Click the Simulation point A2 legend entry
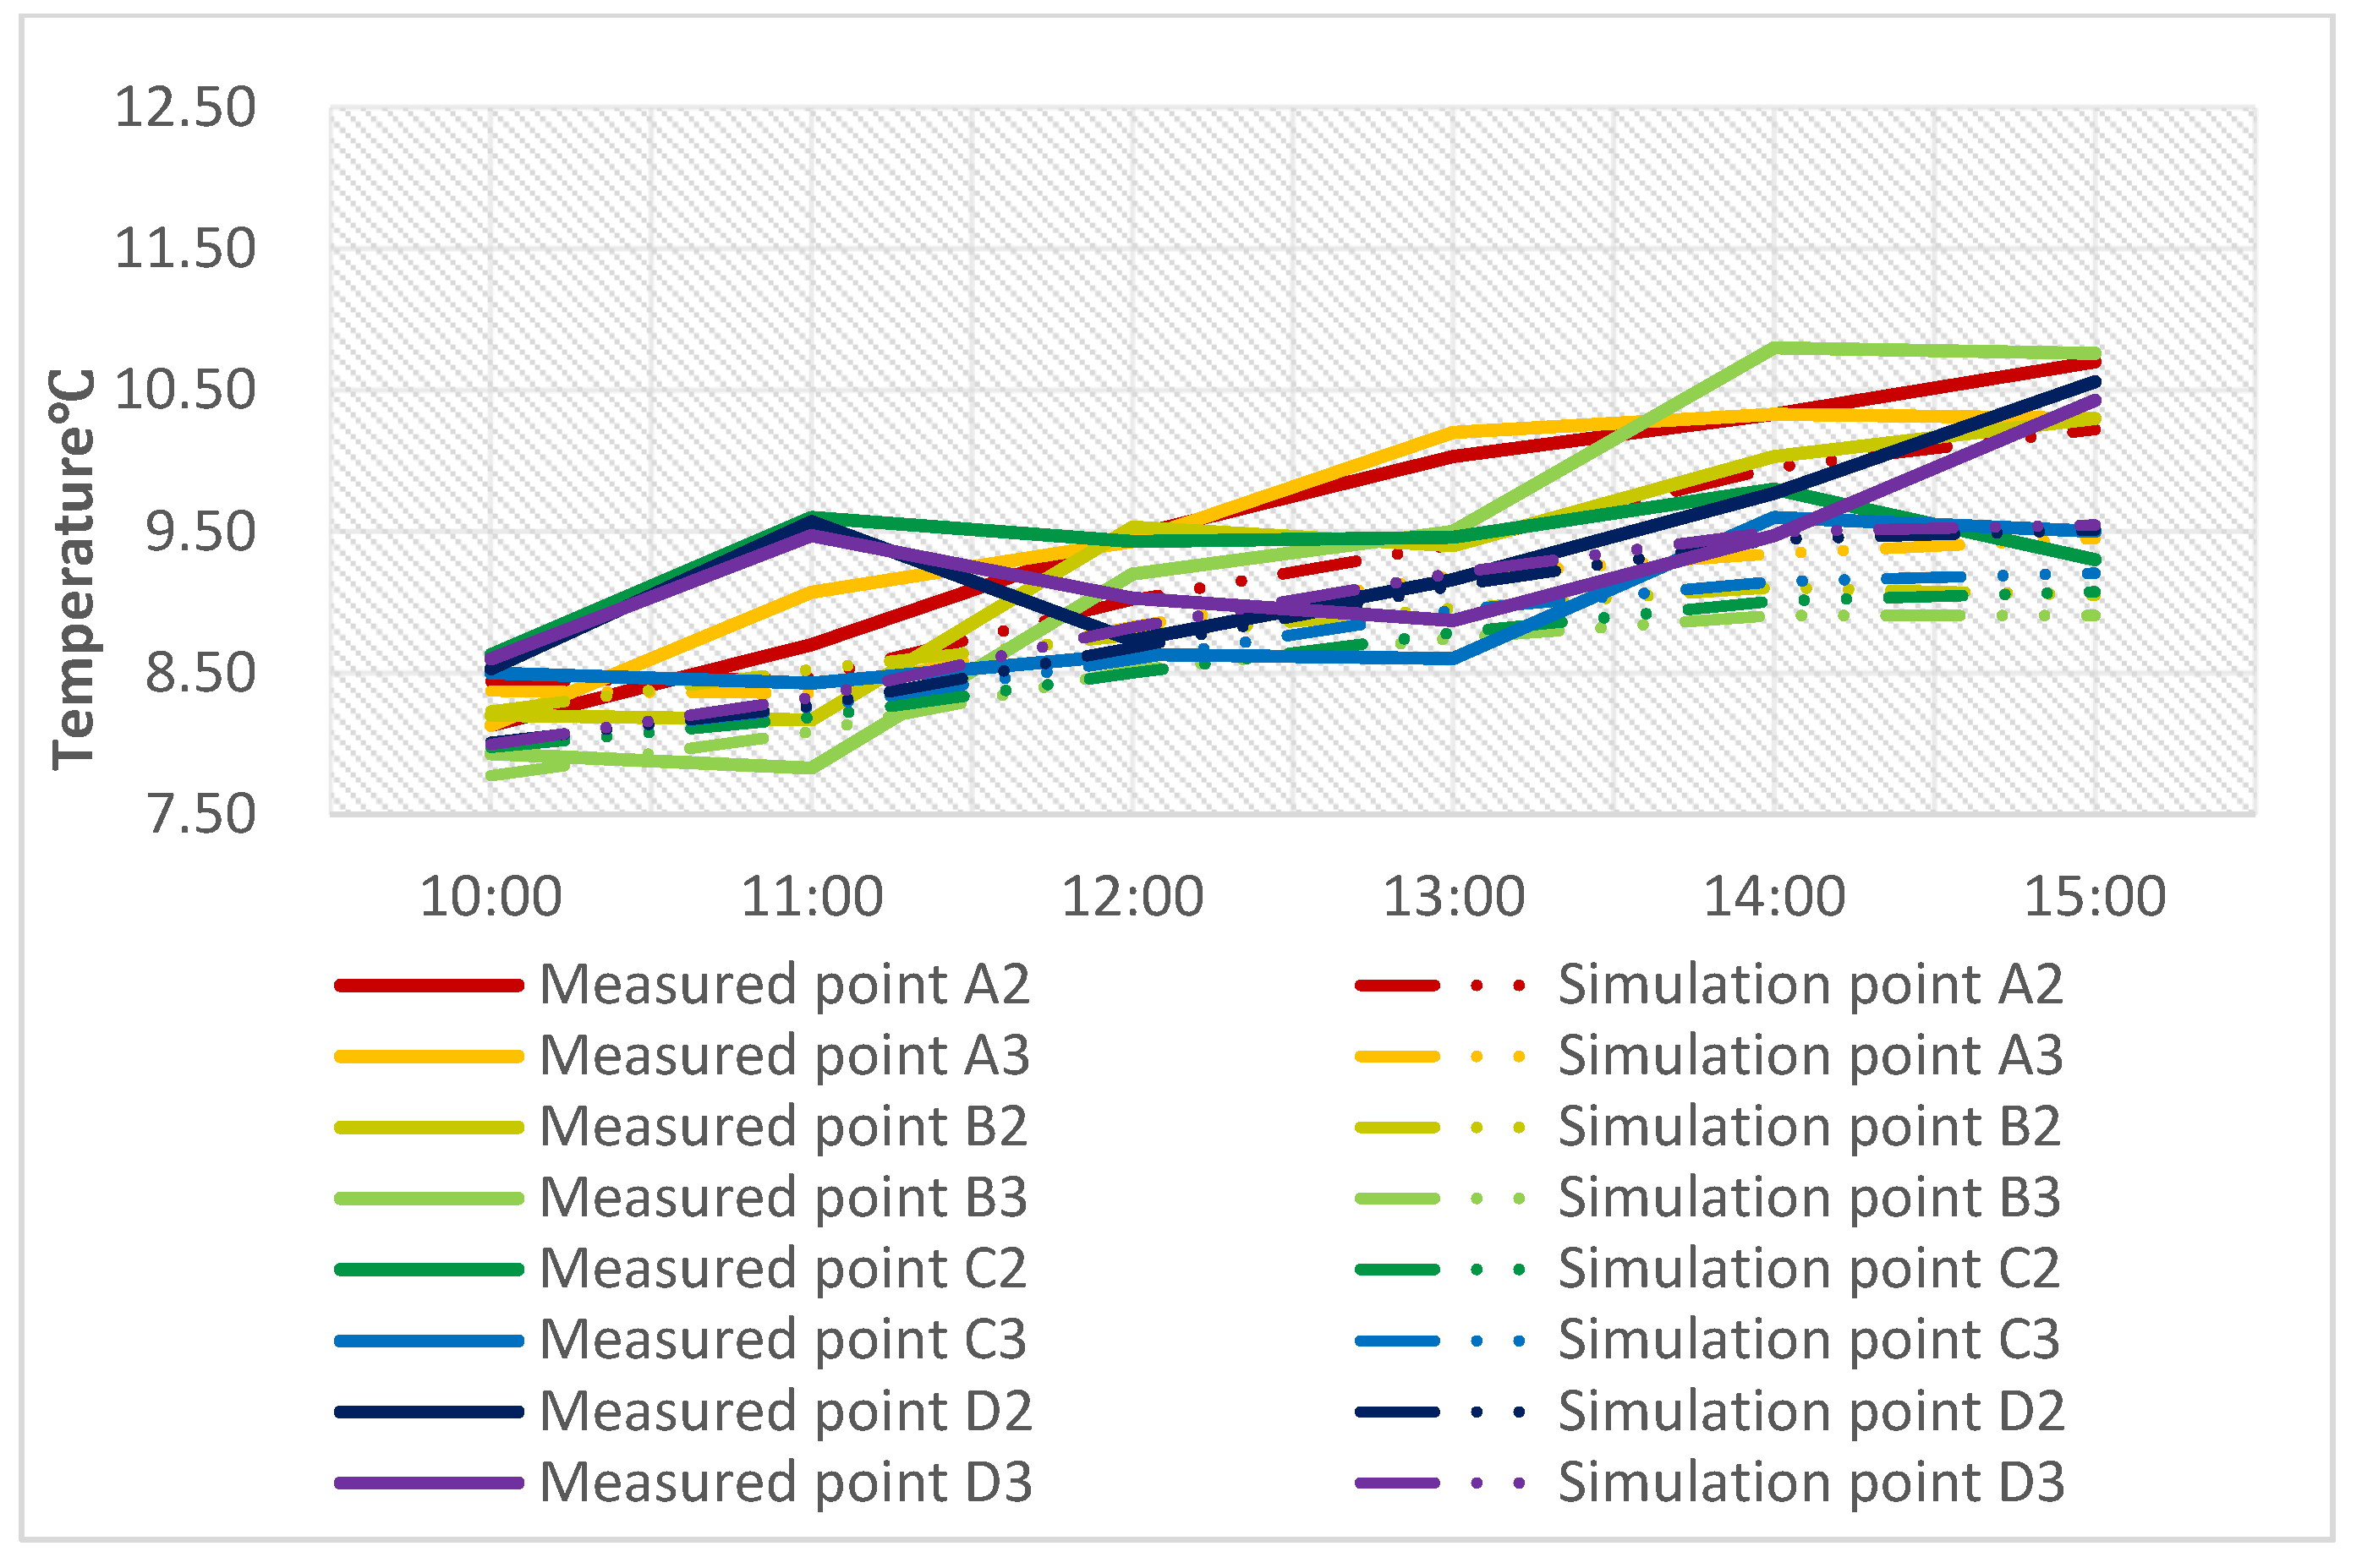 [1809, 985]
